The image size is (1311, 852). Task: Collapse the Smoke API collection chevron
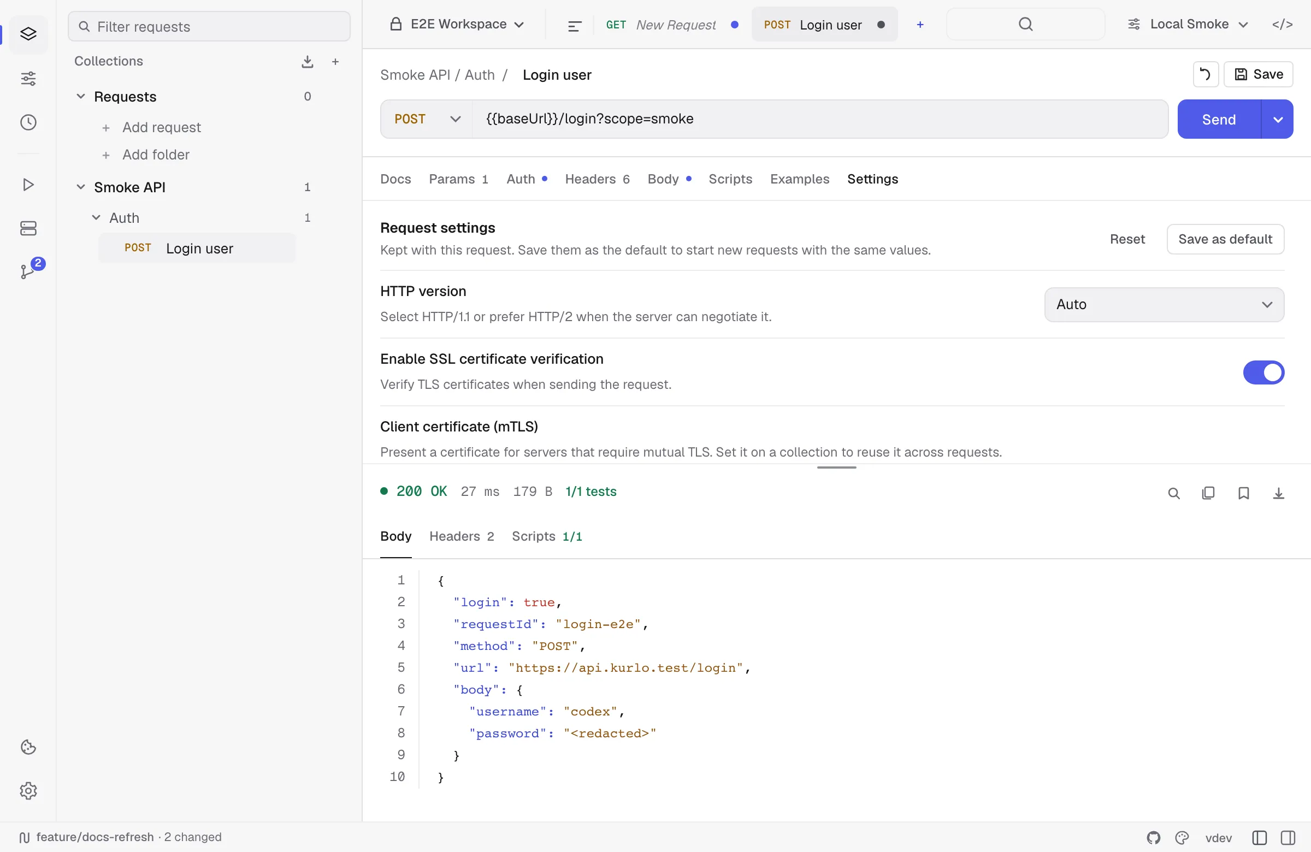(80, 187)
